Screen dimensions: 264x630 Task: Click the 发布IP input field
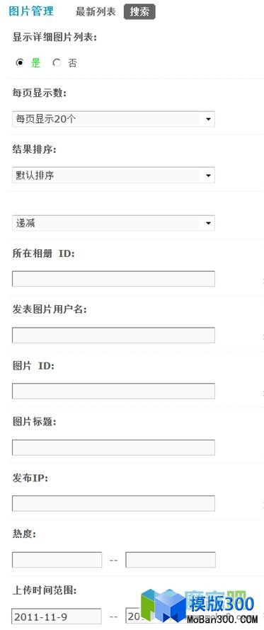coord(113,503)
